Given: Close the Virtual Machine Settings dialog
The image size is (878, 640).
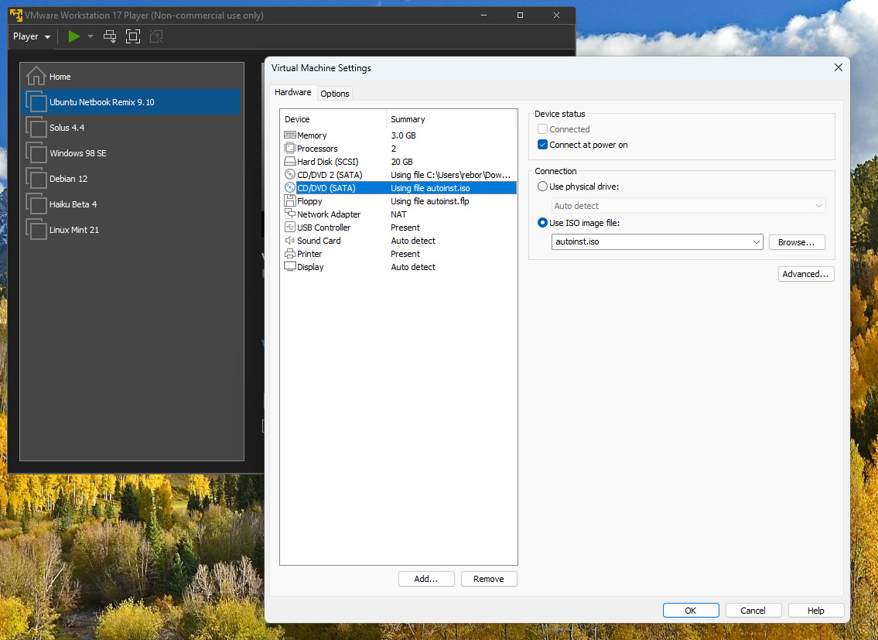Looking at the screenshot, I should coord(839,67).
